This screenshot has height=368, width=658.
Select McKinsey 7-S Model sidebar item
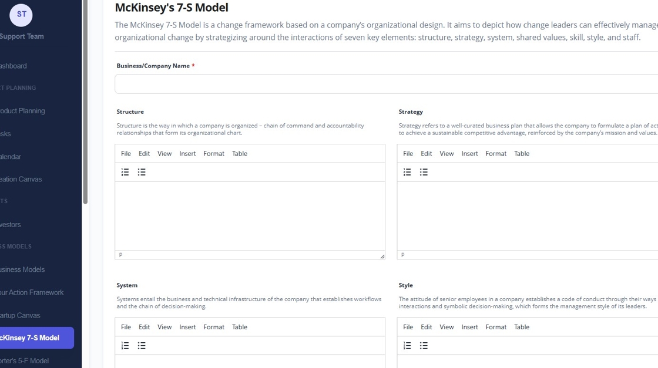(31, 338)
